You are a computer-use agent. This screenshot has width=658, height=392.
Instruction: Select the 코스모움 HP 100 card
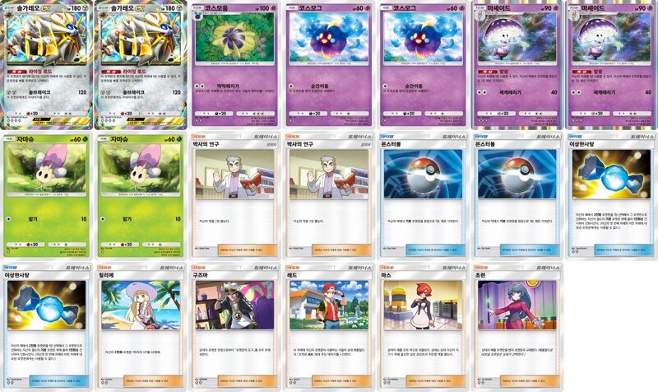click(234, 65)
